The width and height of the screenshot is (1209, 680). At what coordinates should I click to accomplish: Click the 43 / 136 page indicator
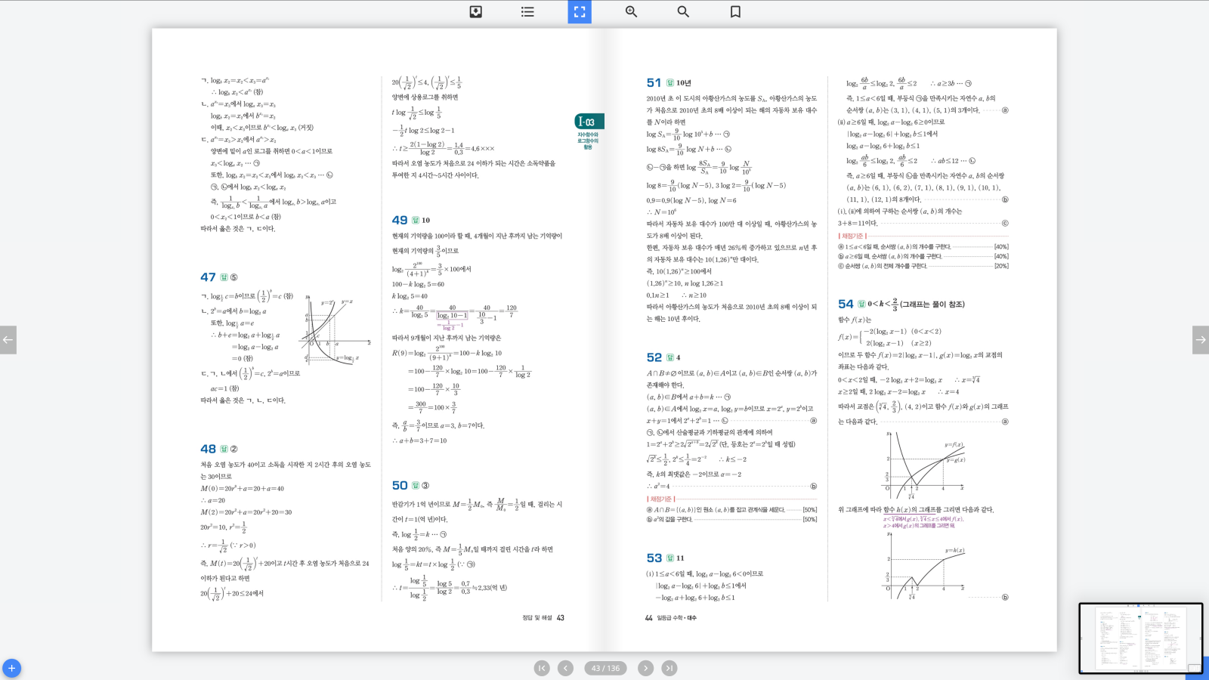click(605, 668)
